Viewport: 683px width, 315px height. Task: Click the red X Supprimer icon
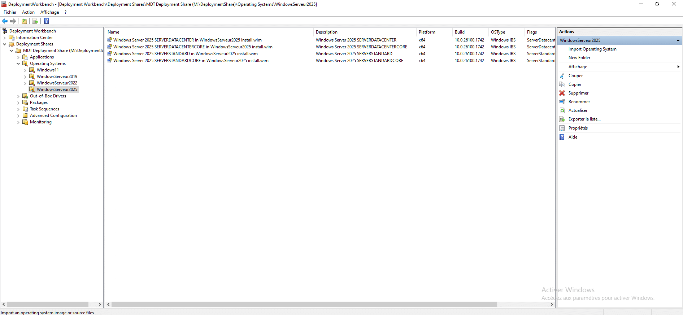pyautogui.click(x=562, y=93)
